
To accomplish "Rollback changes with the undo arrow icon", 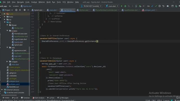I will click(x=163, y=6).
